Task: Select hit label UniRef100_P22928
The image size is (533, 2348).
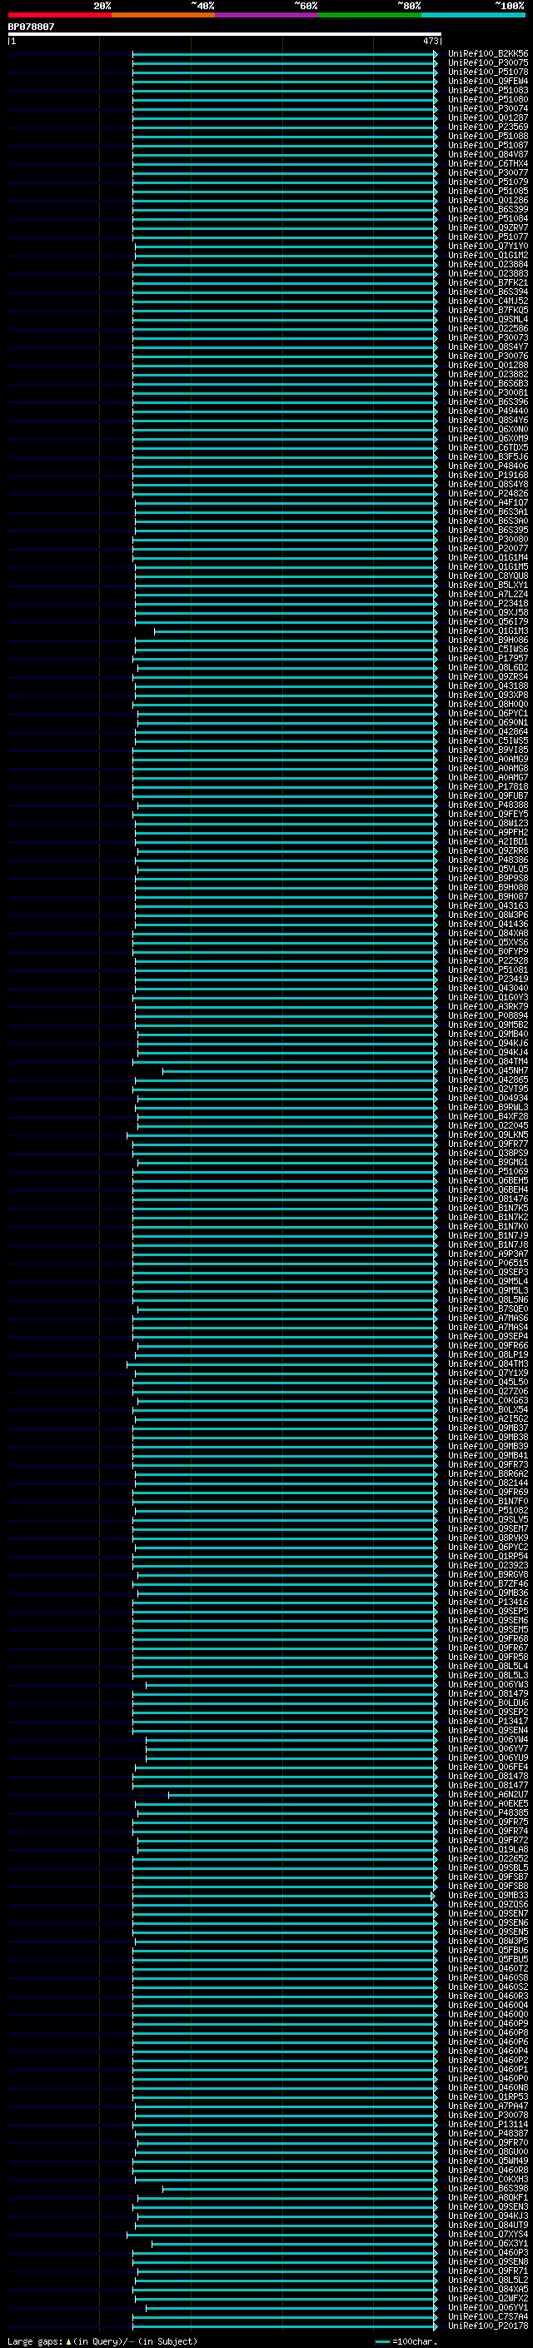Action: coord(487,960)
